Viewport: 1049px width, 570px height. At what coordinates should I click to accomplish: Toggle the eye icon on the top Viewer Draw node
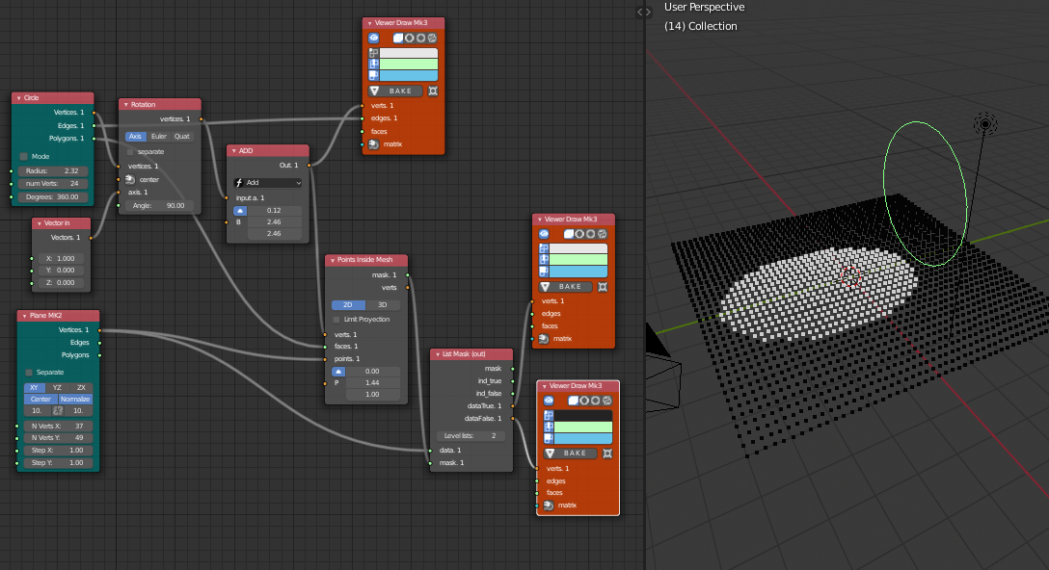pos(374,39)
